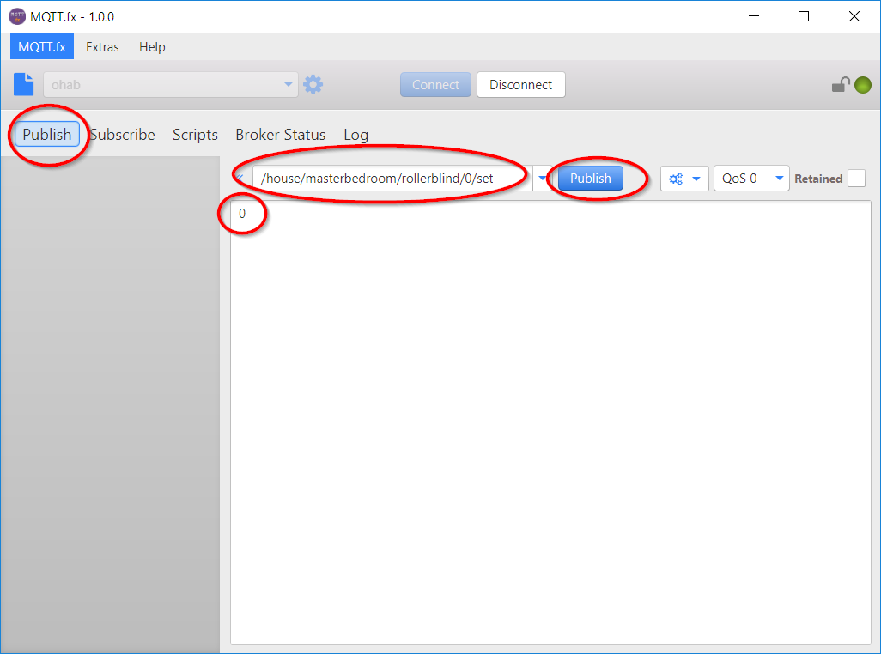Switch to the Subscribe tab
Image resolution: width=881 pixels, height=654 pixels.
(x=123, y=135)
